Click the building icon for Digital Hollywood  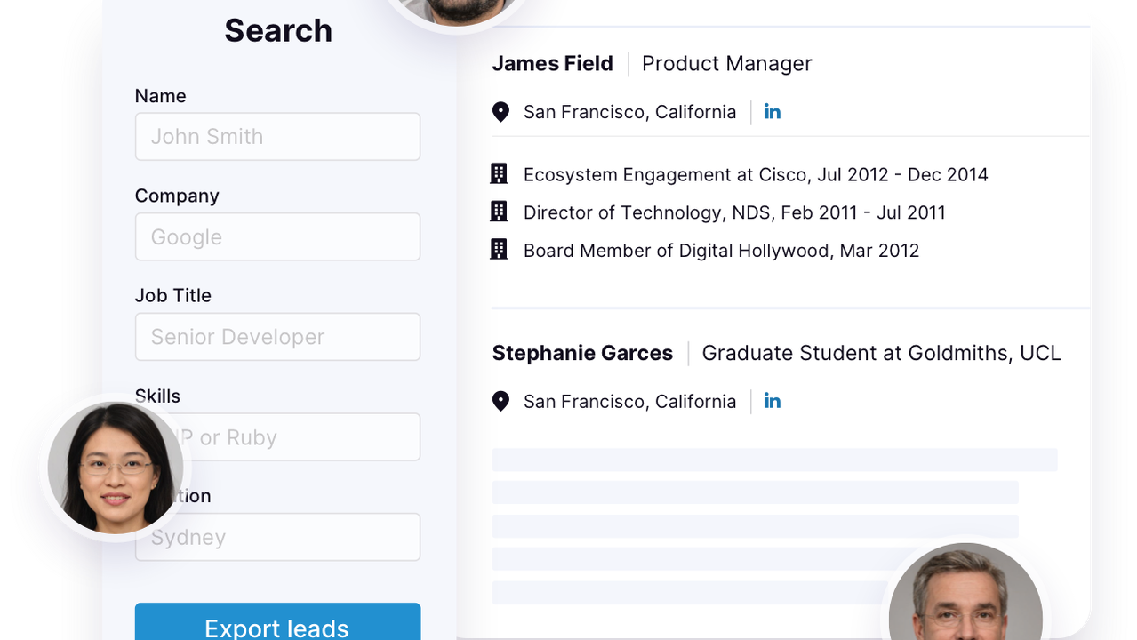tap(500, 250)
